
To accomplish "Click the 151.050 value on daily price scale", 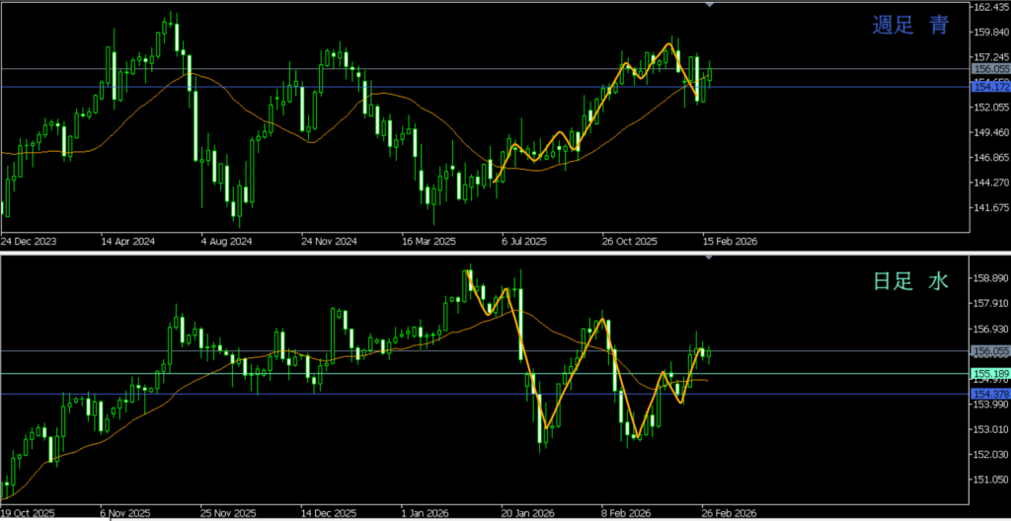I will 990,507.
